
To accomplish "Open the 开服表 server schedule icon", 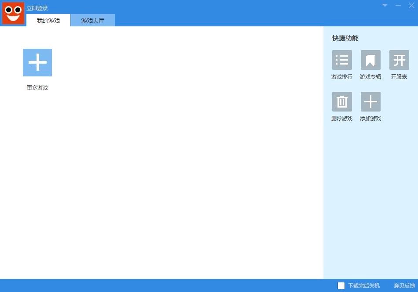I will click(x=399, y=60).
